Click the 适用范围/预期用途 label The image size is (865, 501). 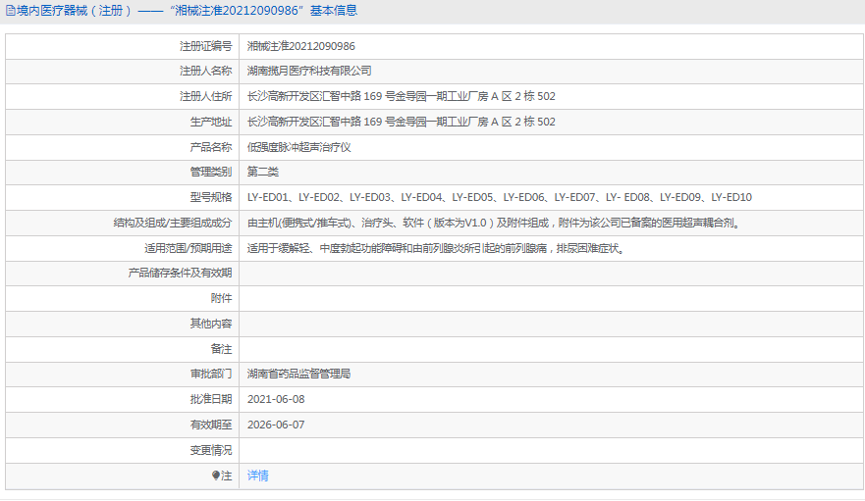(189, 249)
